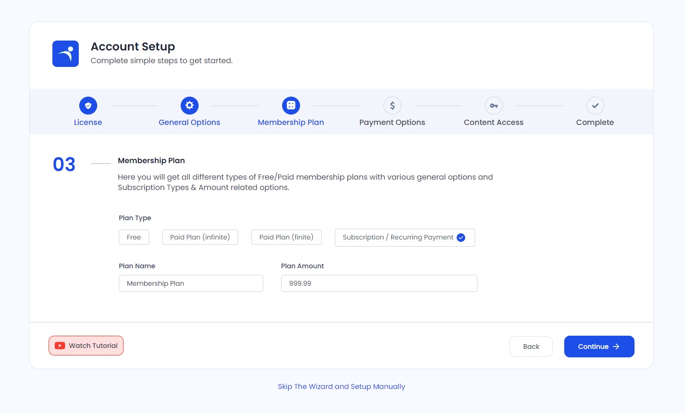Click the YouTube play icon
This screenshot has width=685, height=413.
[60, 346]
